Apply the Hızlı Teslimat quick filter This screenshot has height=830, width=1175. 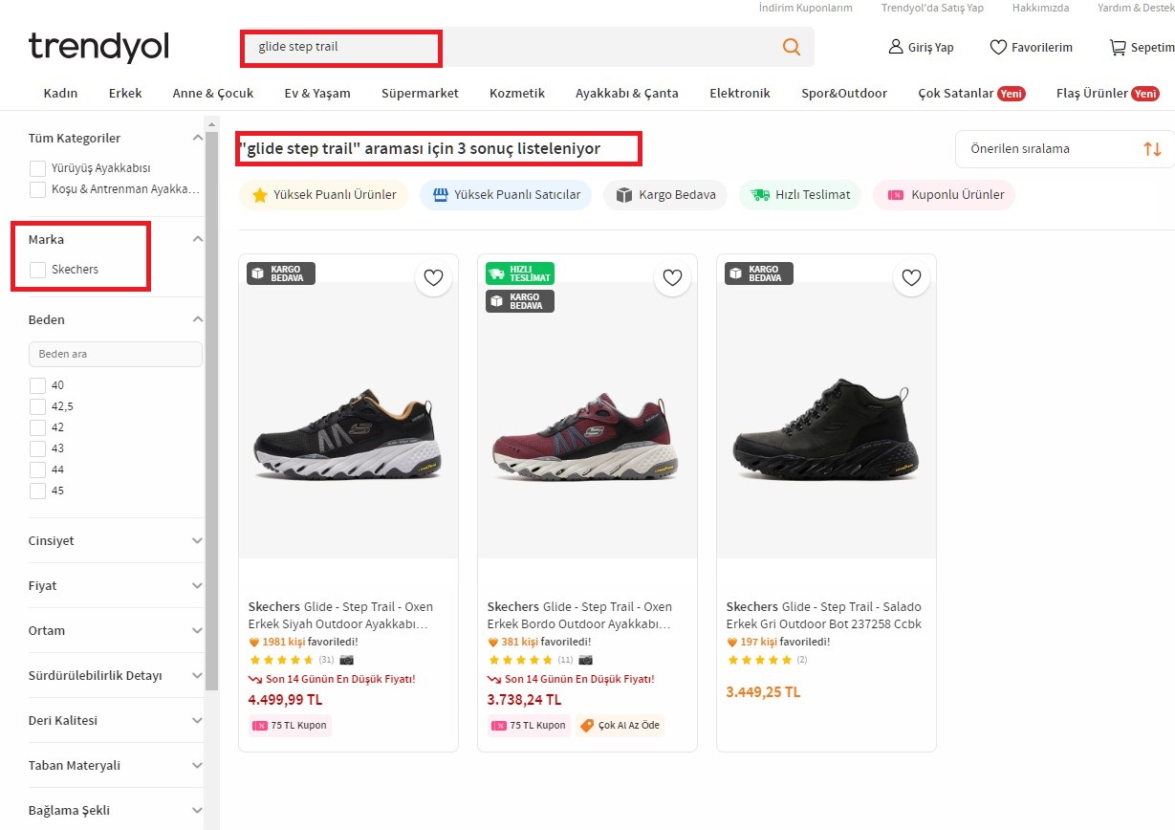[800, 195]
